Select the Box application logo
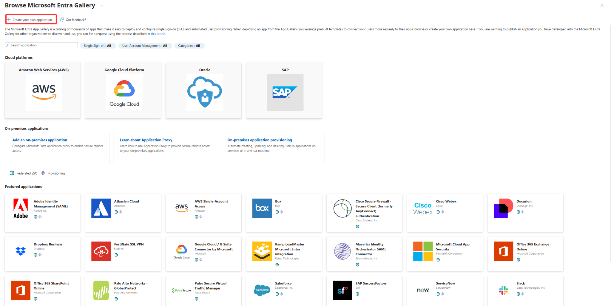 pyautogui.click(x=262, y=208)
